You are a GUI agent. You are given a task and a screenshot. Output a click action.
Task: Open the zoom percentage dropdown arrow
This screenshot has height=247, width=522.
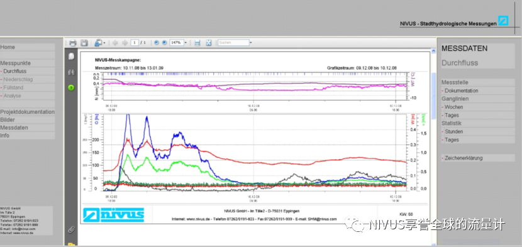[186, 43]
